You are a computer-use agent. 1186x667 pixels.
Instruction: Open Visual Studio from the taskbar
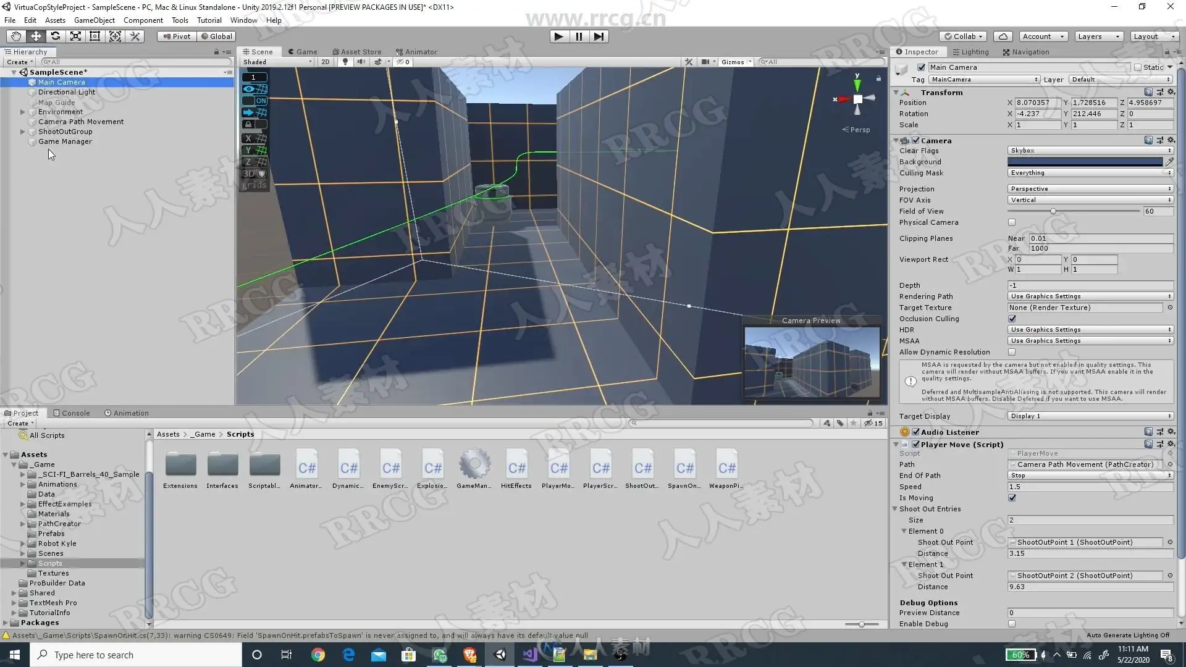pyautogui.click(x=530, y=655)
